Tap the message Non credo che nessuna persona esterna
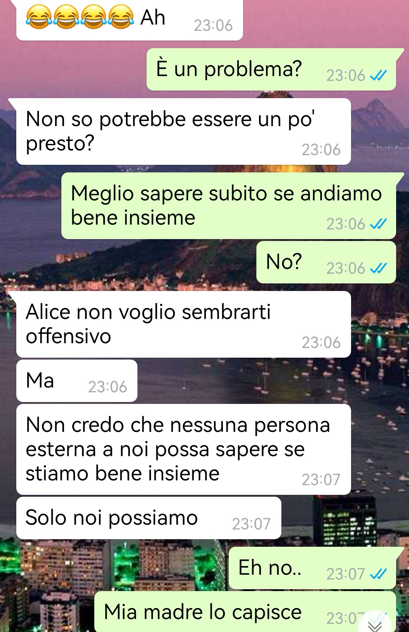The width and height of the screenshot is (409, 632). pyautogui.click(x=184, y=449)
